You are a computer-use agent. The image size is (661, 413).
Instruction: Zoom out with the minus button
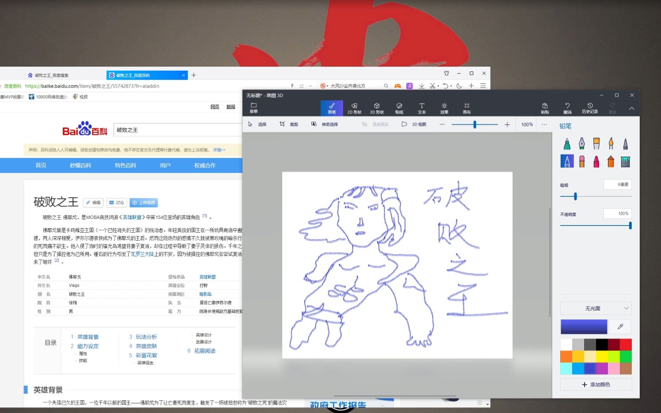pos(442,125)
